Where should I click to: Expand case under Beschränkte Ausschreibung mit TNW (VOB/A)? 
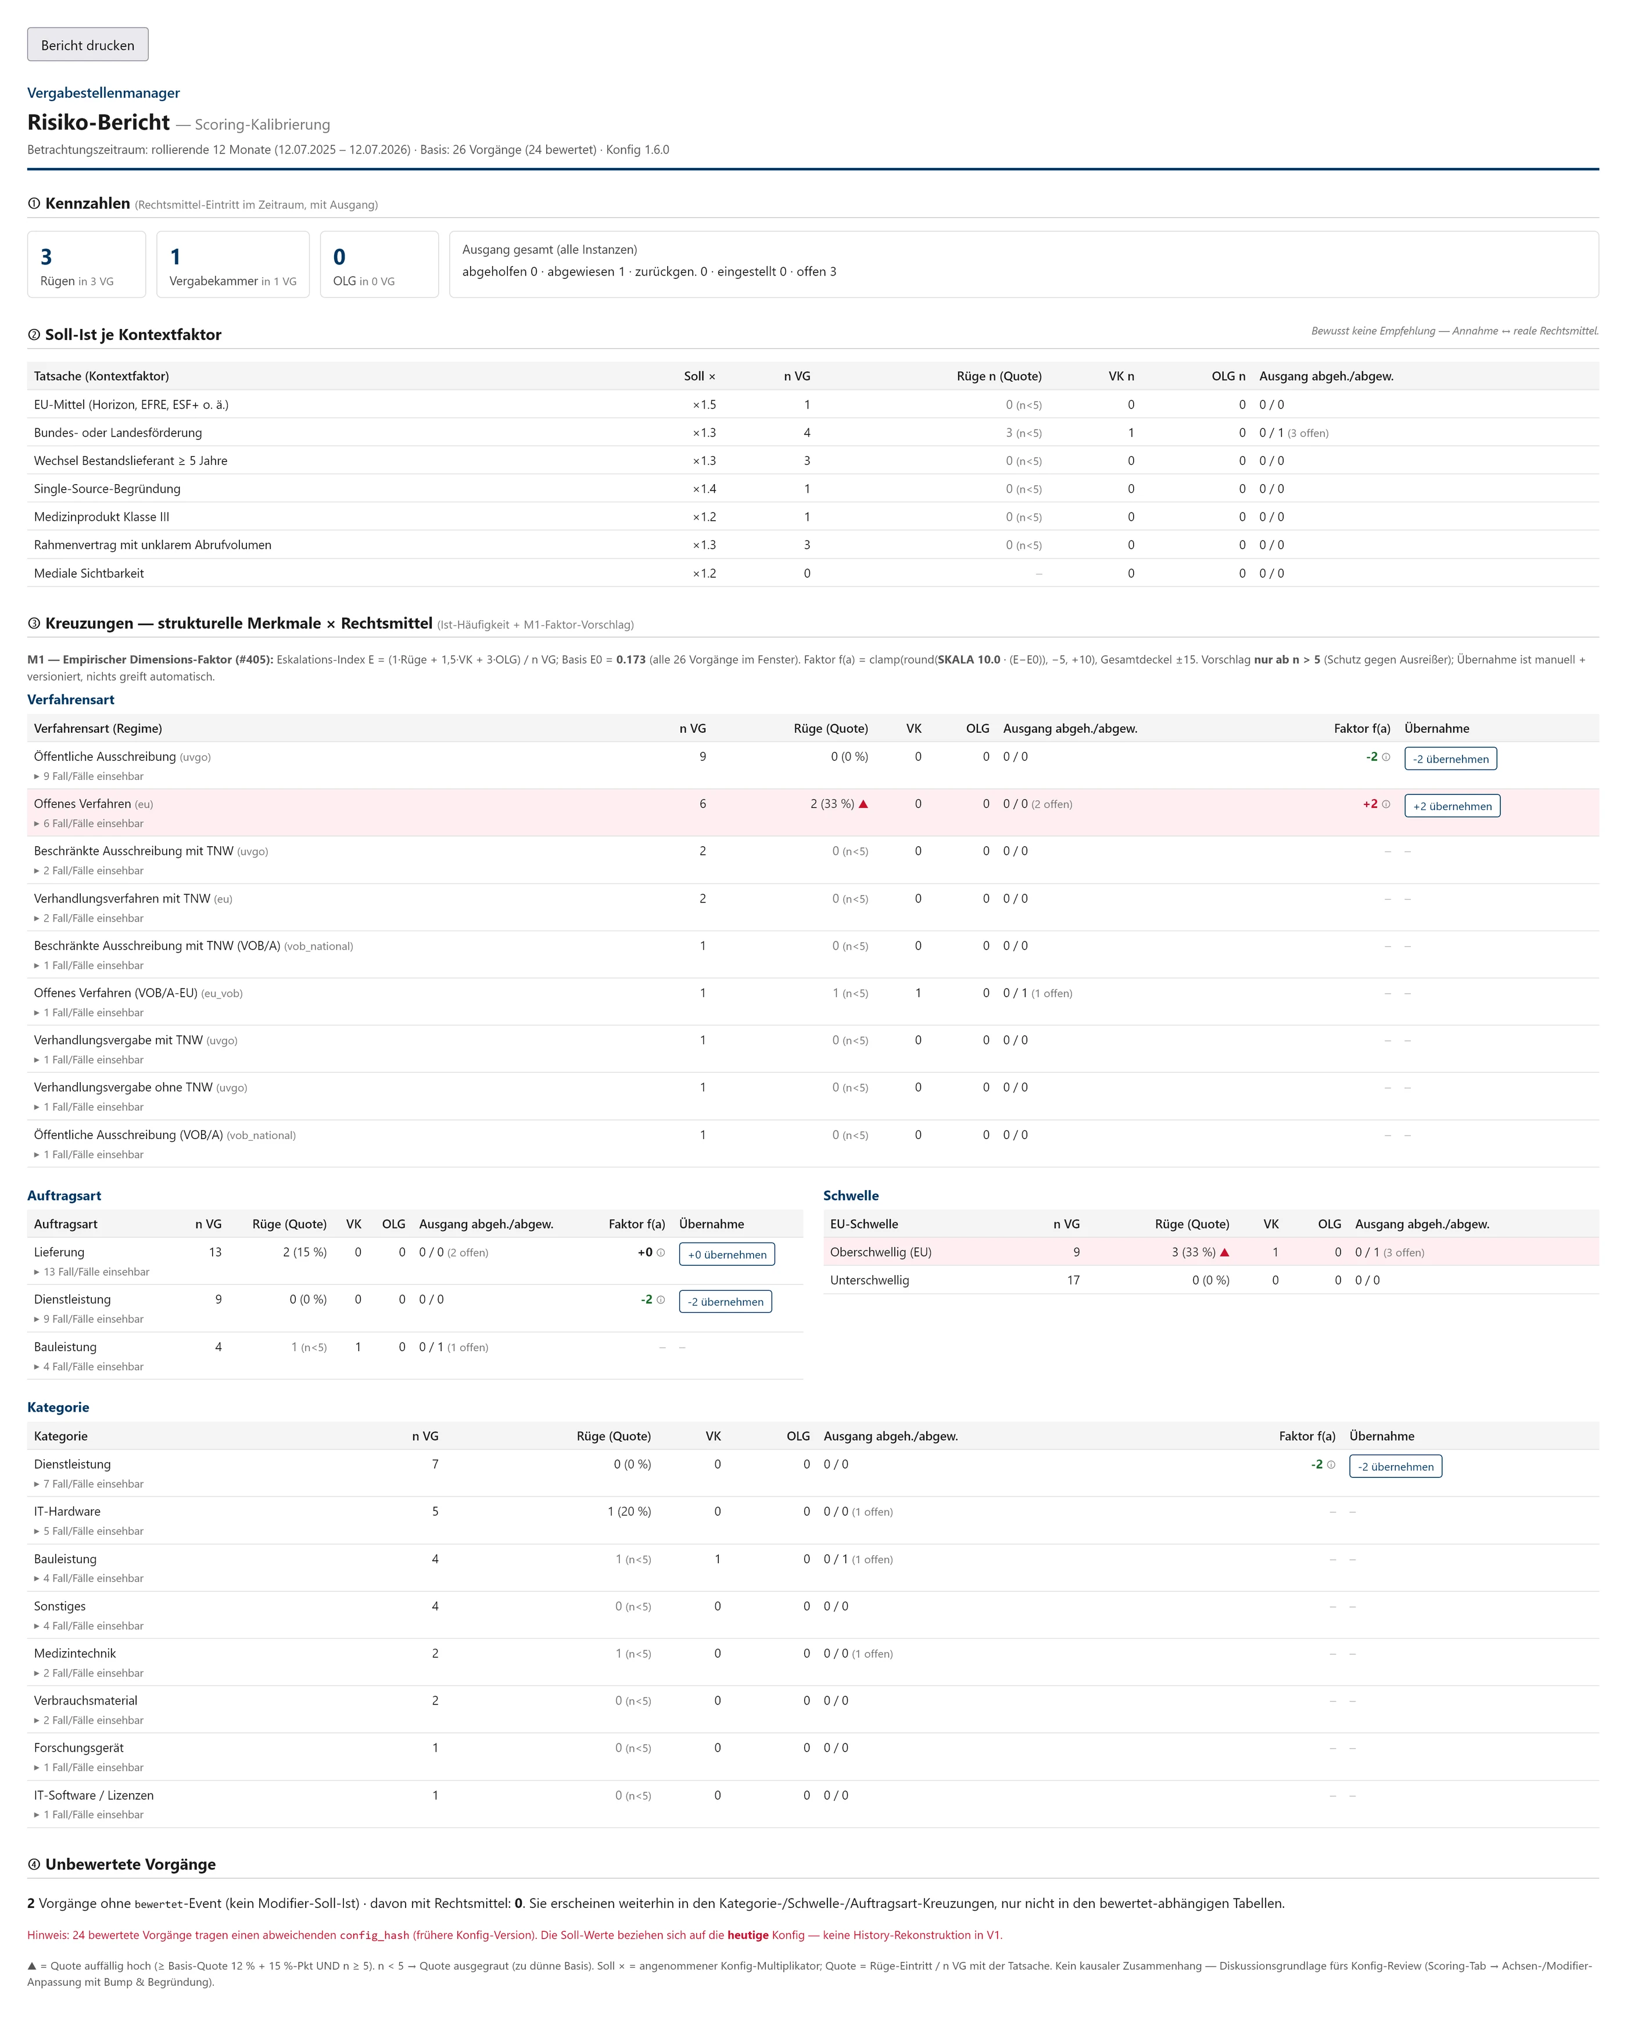click(x=89, y=966)
